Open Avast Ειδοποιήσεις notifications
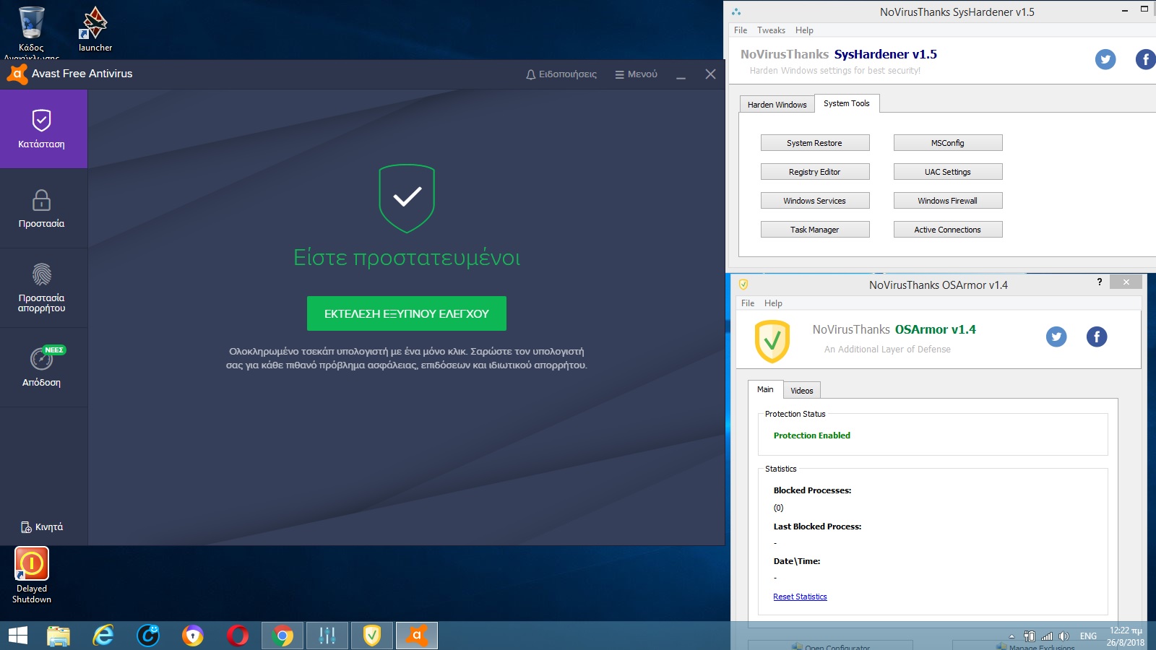 pos(561,74)
